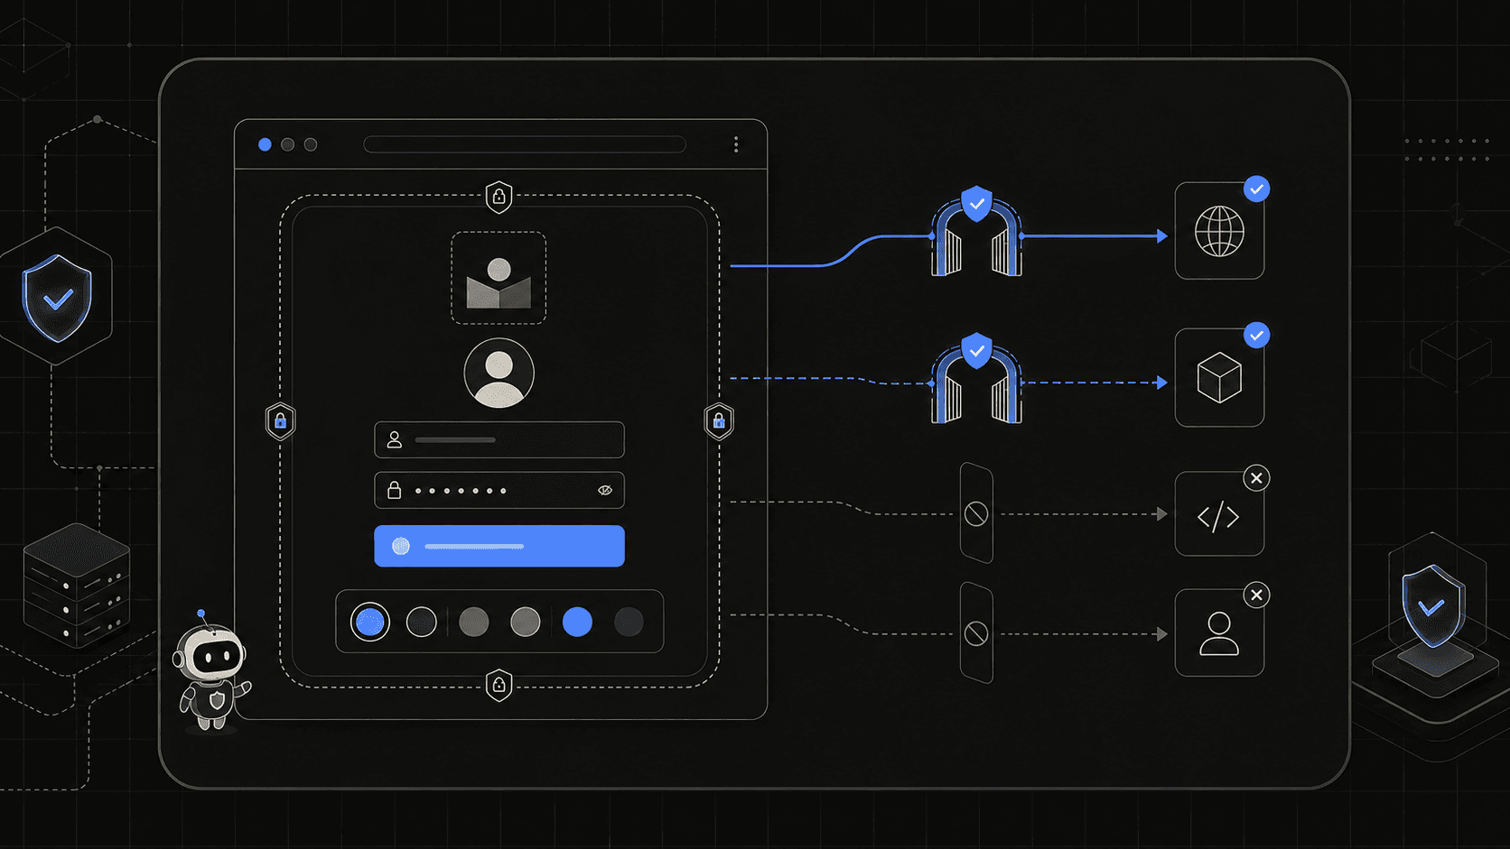Click the top verified shield gate
Screen dimensions: 1510x849
pos(976,231)
